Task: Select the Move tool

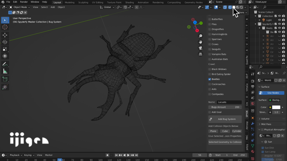Action: click(5, 35)
